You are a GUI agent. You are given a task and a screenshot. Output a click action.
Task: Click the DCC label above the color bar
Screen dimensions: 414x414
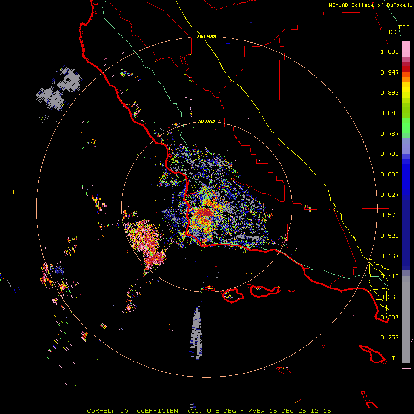(x=404, y=28)
